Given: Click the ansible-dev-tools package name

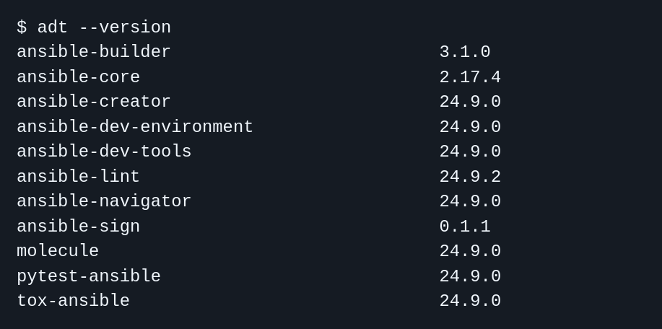Looking at the screenshot, I should click(104, 152).
